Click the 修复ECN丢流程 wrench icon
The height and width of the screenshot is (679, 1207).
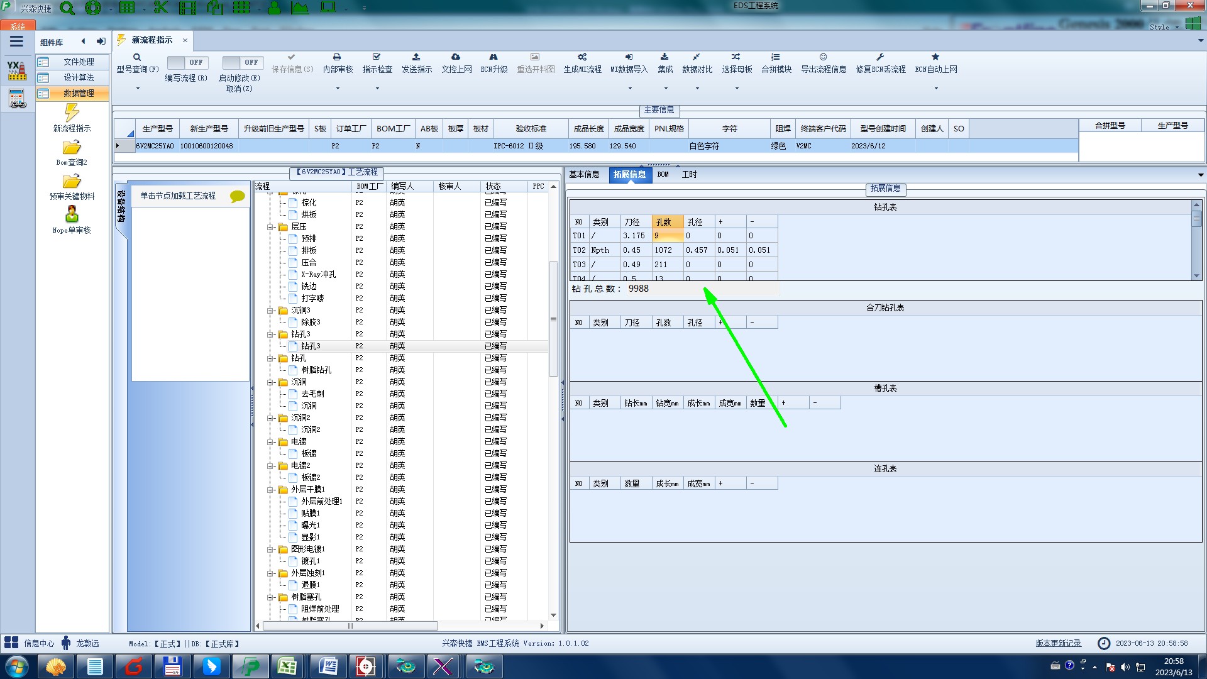[x=880, y=57]
